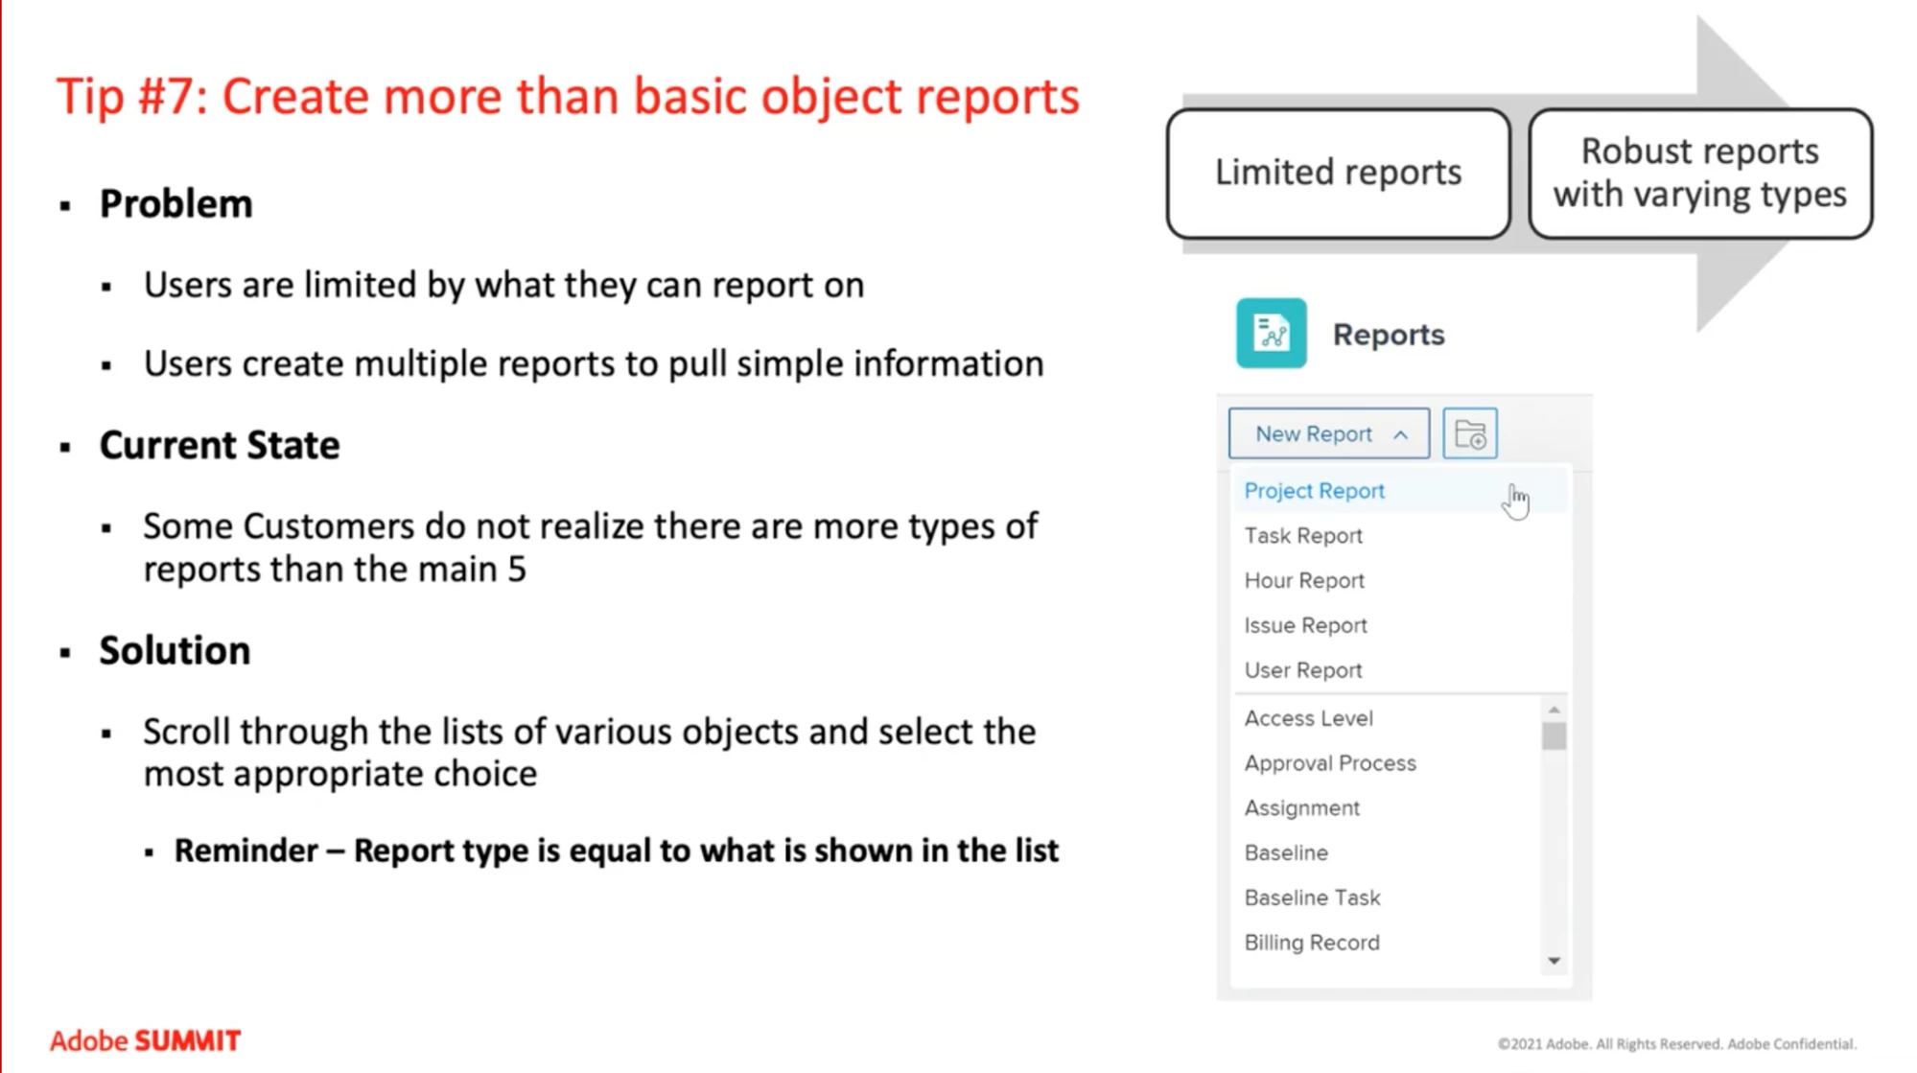This screenshot has width=1917, height=1073.
Task: Choose Baseline Task entry
Action: point(1312,898)
